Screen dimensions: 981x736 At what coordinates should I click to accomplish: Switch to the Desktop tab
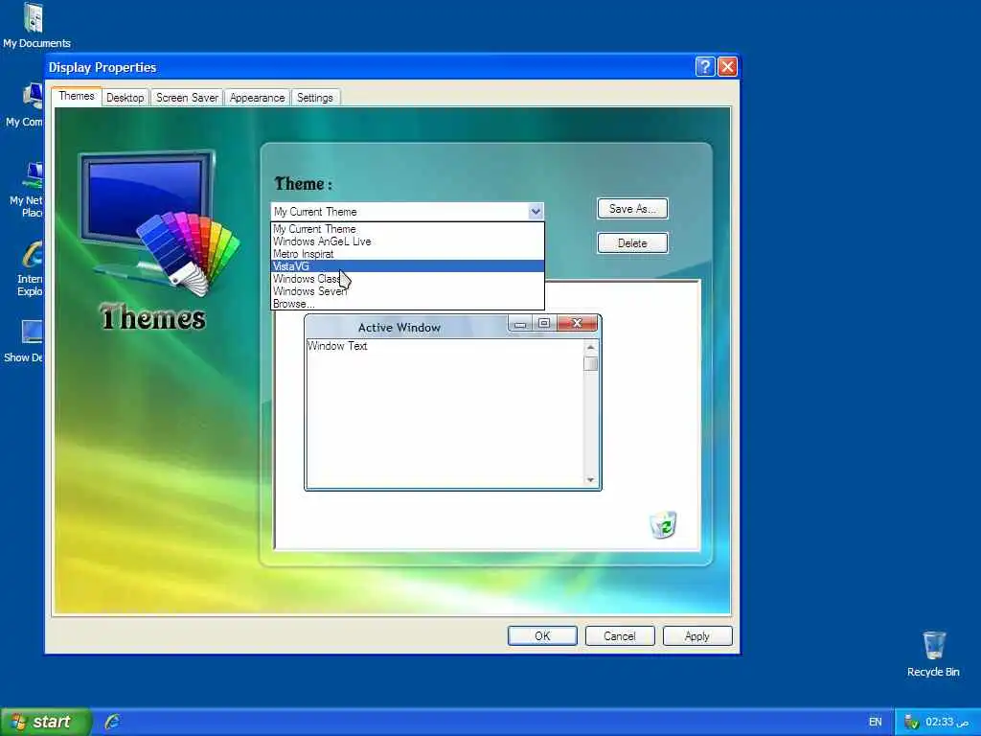click(x=125, y=98)
